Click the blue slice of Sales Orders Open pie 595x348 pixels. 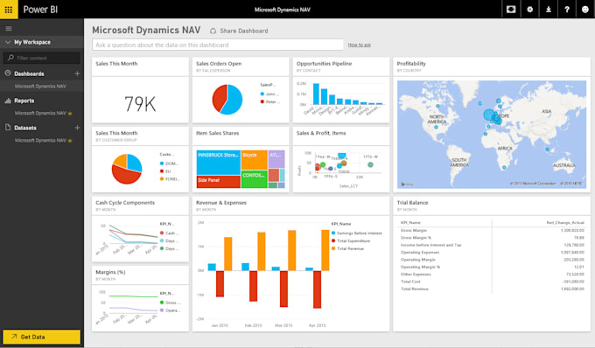233,101
